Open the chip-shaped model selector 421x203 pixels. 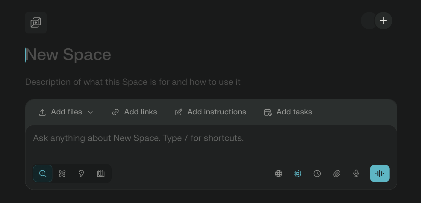coord(298,173)
